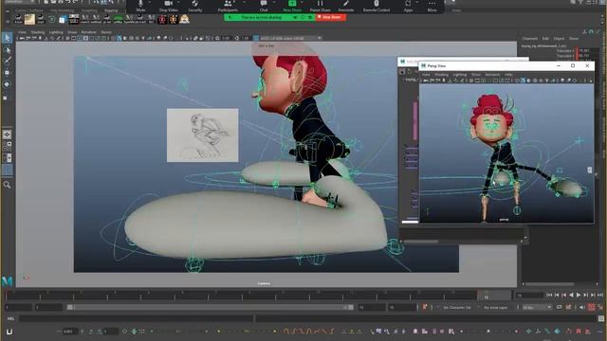Choose the Paint Selection tool

click(7, 61)
